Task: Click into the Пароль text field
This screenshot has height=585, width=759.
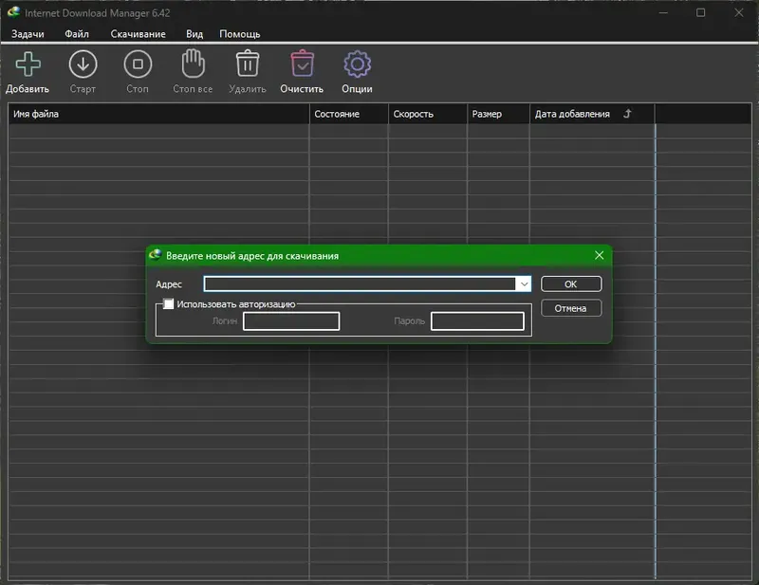Action: [x=477, y=321]
